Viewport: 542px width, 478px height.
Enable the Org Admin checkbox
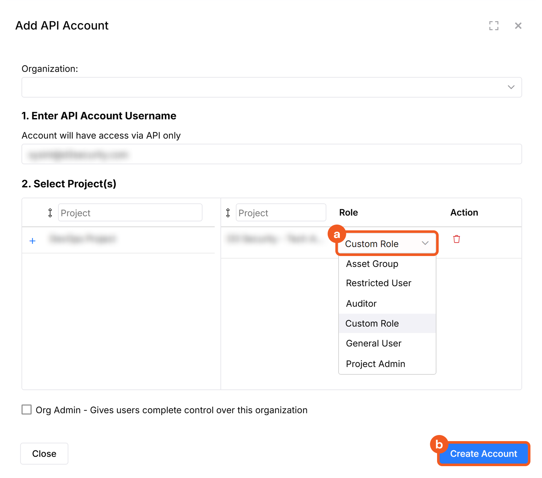pyautogui.click(x=27, y=410)
